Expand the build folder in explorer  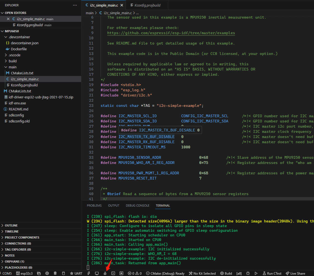[x=13, y=61]
